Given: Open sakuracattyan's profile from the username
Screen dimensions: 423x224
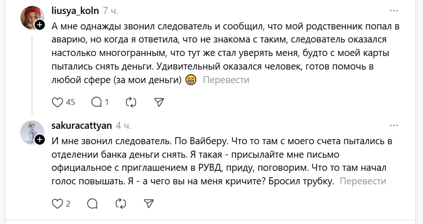Looking at the screenshot, I should 81,125.
